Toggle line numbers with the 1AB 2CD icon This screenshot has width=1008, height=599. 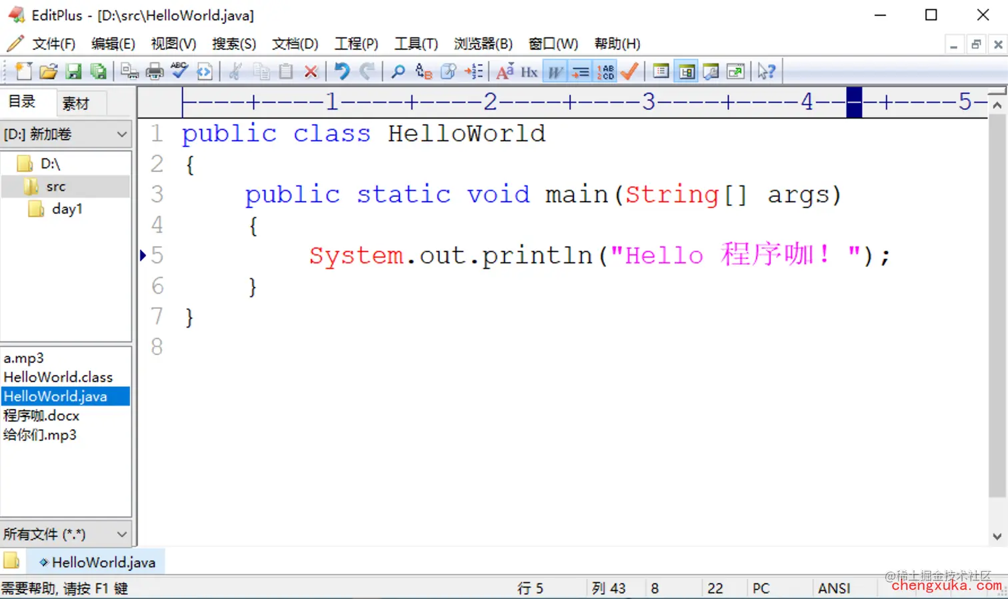coord(604,71)
